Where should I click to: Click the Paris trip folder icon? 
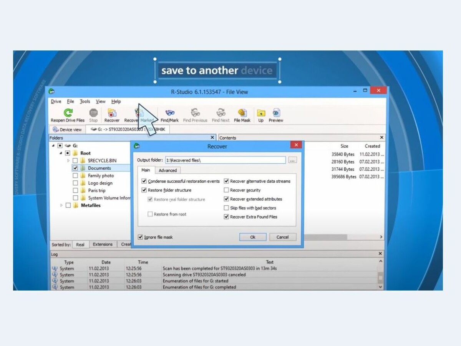coord(83,190)
